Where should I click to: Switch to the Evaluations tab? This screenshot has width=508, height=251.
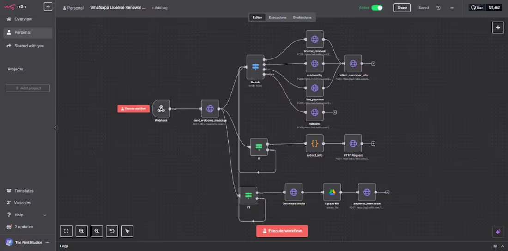[x=302, y=18]
